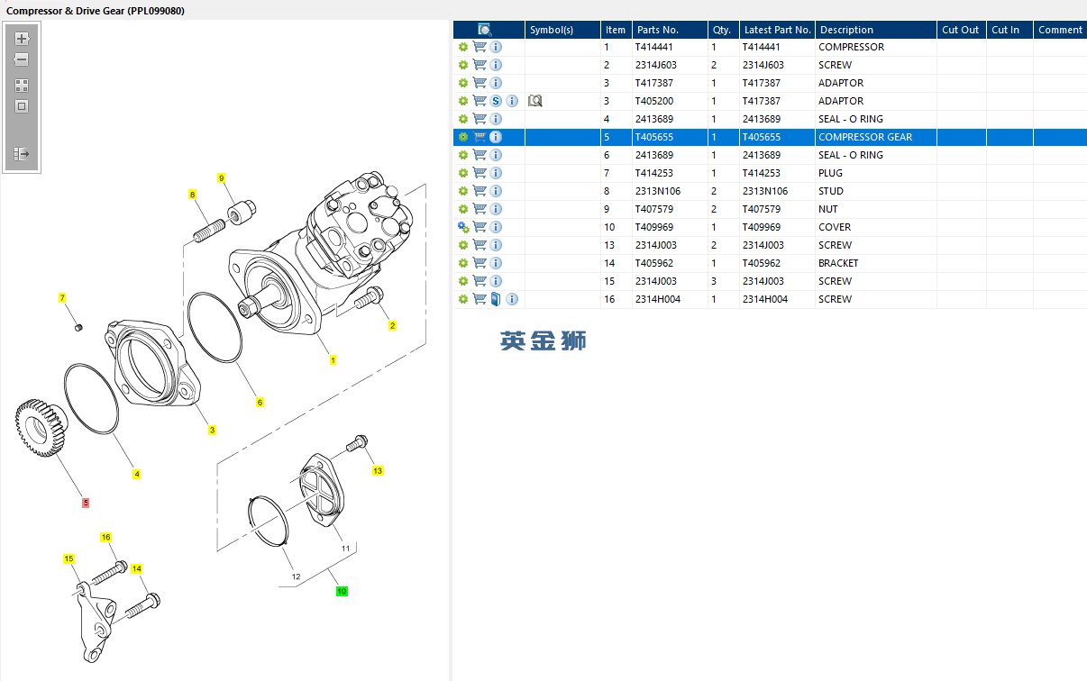
Task: Select callout 8 in the diagram
Action: point(192,194)
